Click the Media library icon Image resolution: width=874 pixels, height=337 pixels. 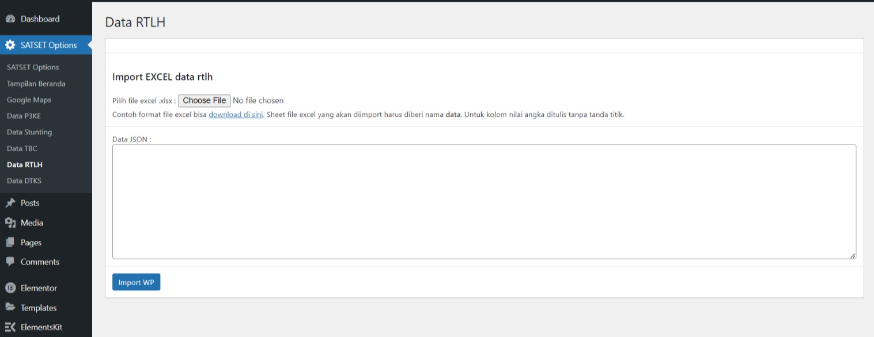10,223
